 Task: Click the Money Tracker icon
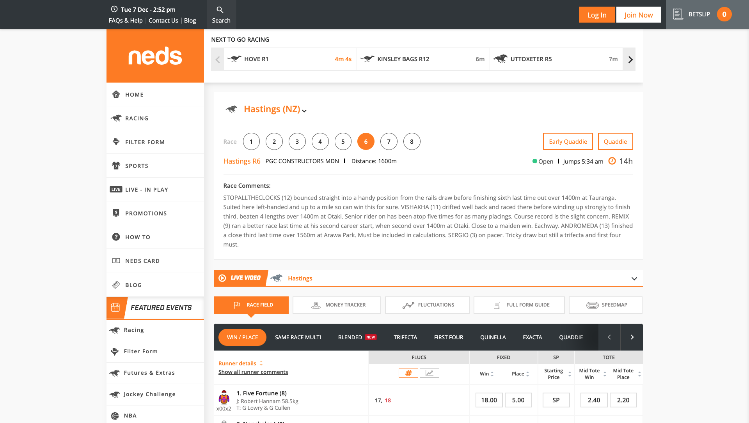[x=316, y=305]
